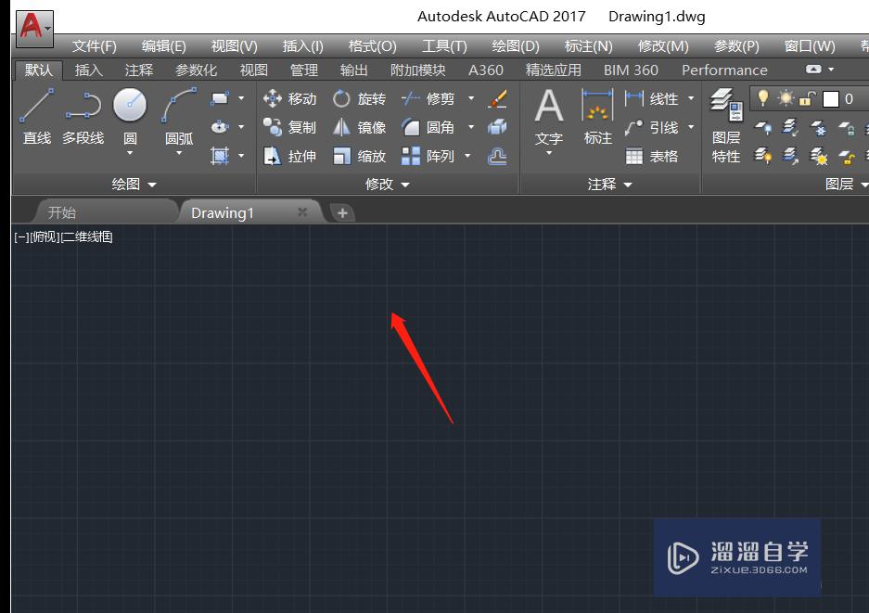The image size is (869, 613).
Task: Expand the 阵列 (Array) dropdown
Action: pyautogui.click(x=468, y=156)
